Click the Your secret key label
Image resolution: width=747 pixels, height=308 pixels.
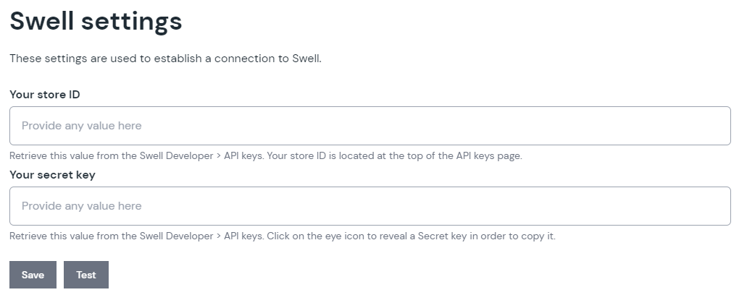[x=52, y=175]
